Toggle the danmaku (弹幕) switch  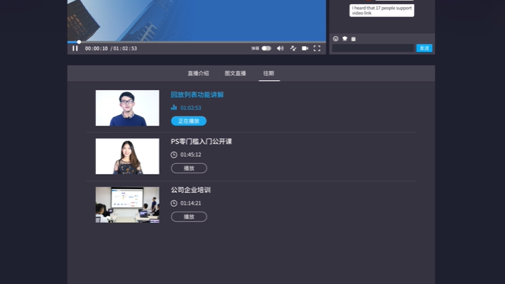266,48
